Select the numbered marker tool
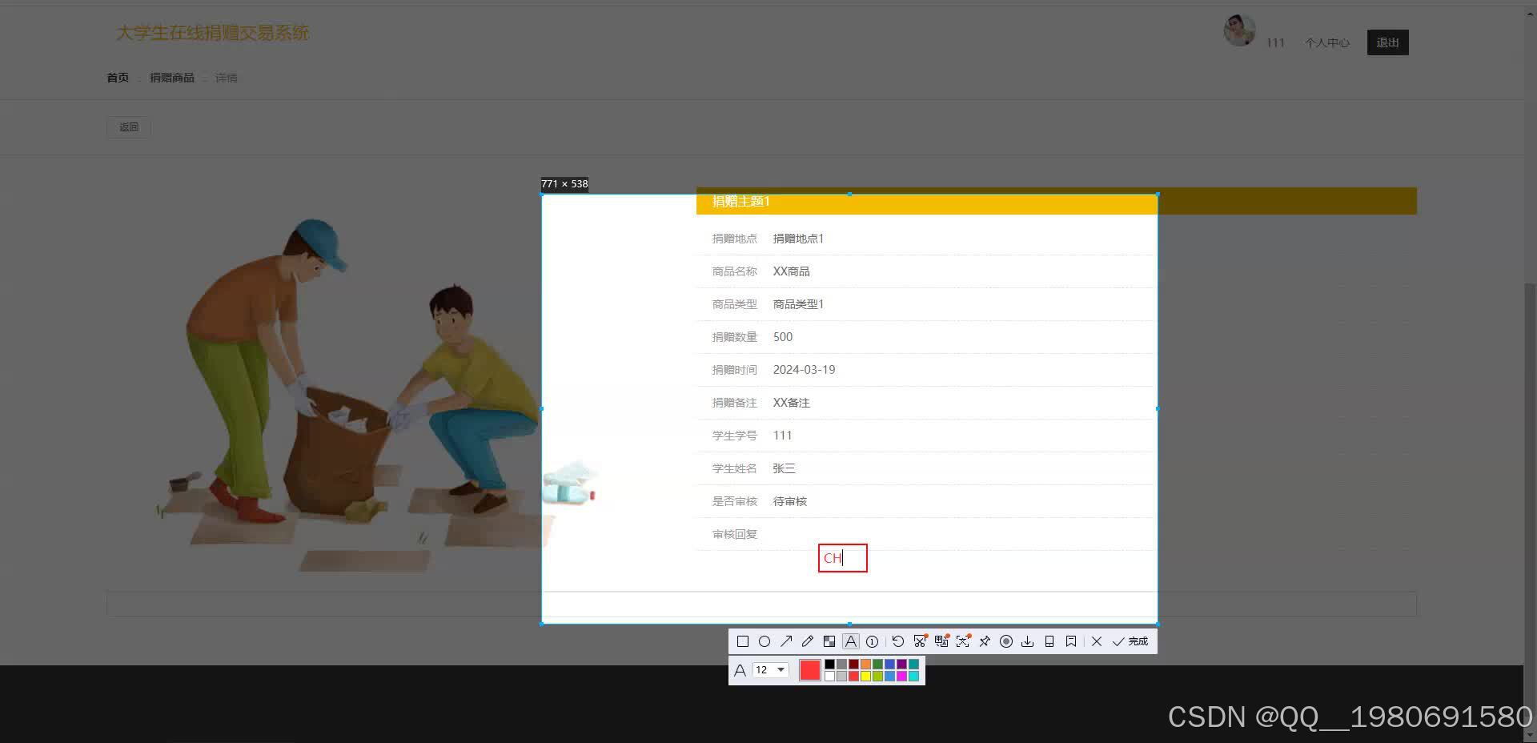The image size is (1537, 743). point(873,641)
